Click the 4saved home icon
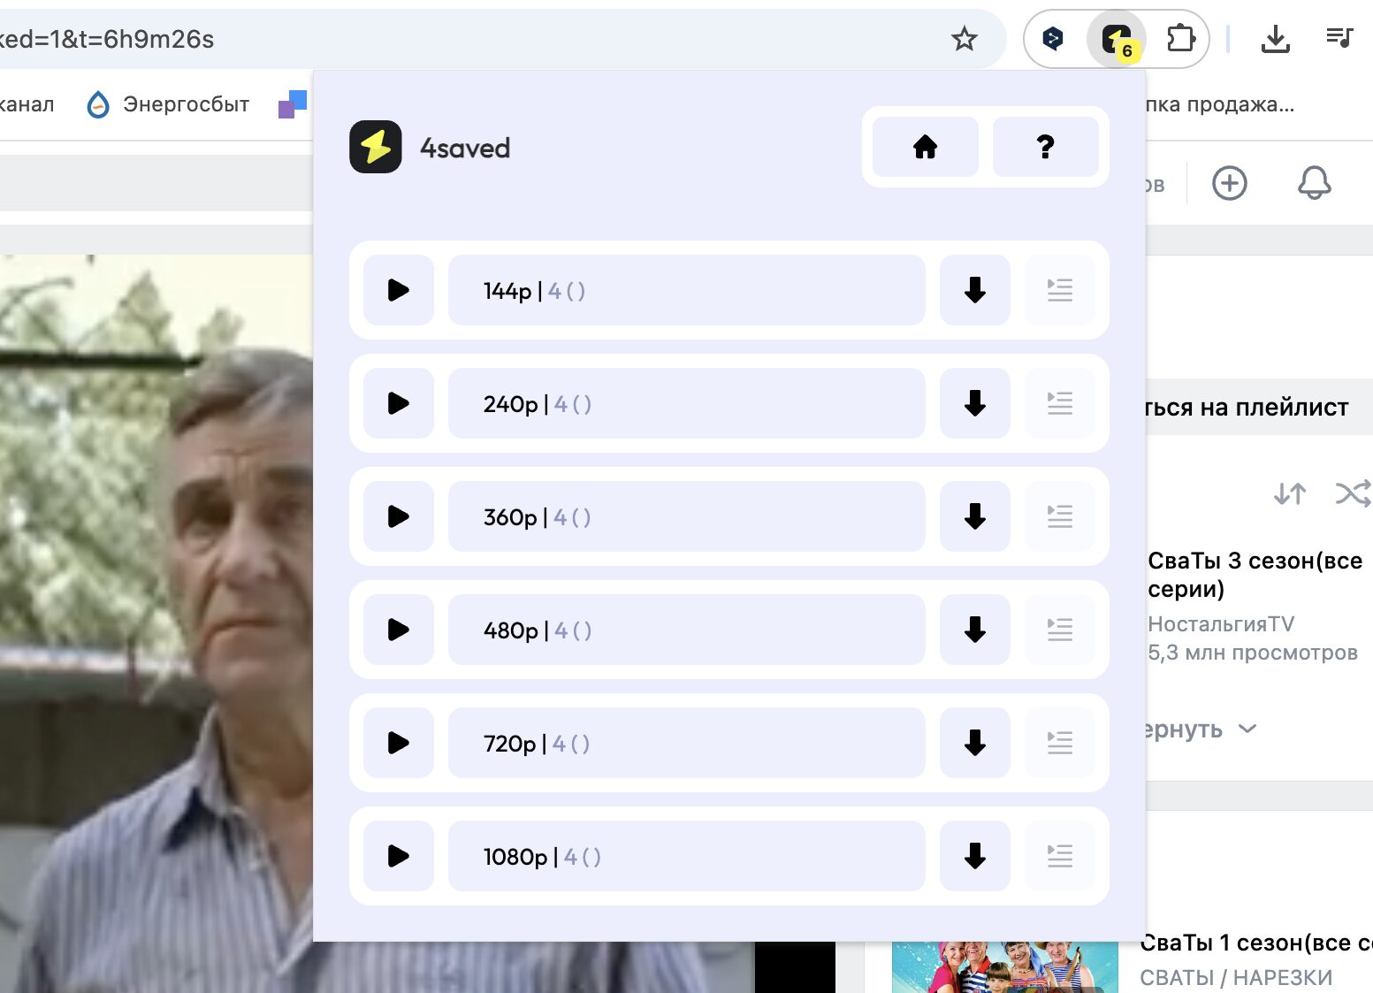 [925, 147]
